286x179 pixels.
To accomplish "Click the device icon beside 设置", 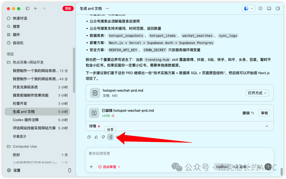I will coord(69,171).
